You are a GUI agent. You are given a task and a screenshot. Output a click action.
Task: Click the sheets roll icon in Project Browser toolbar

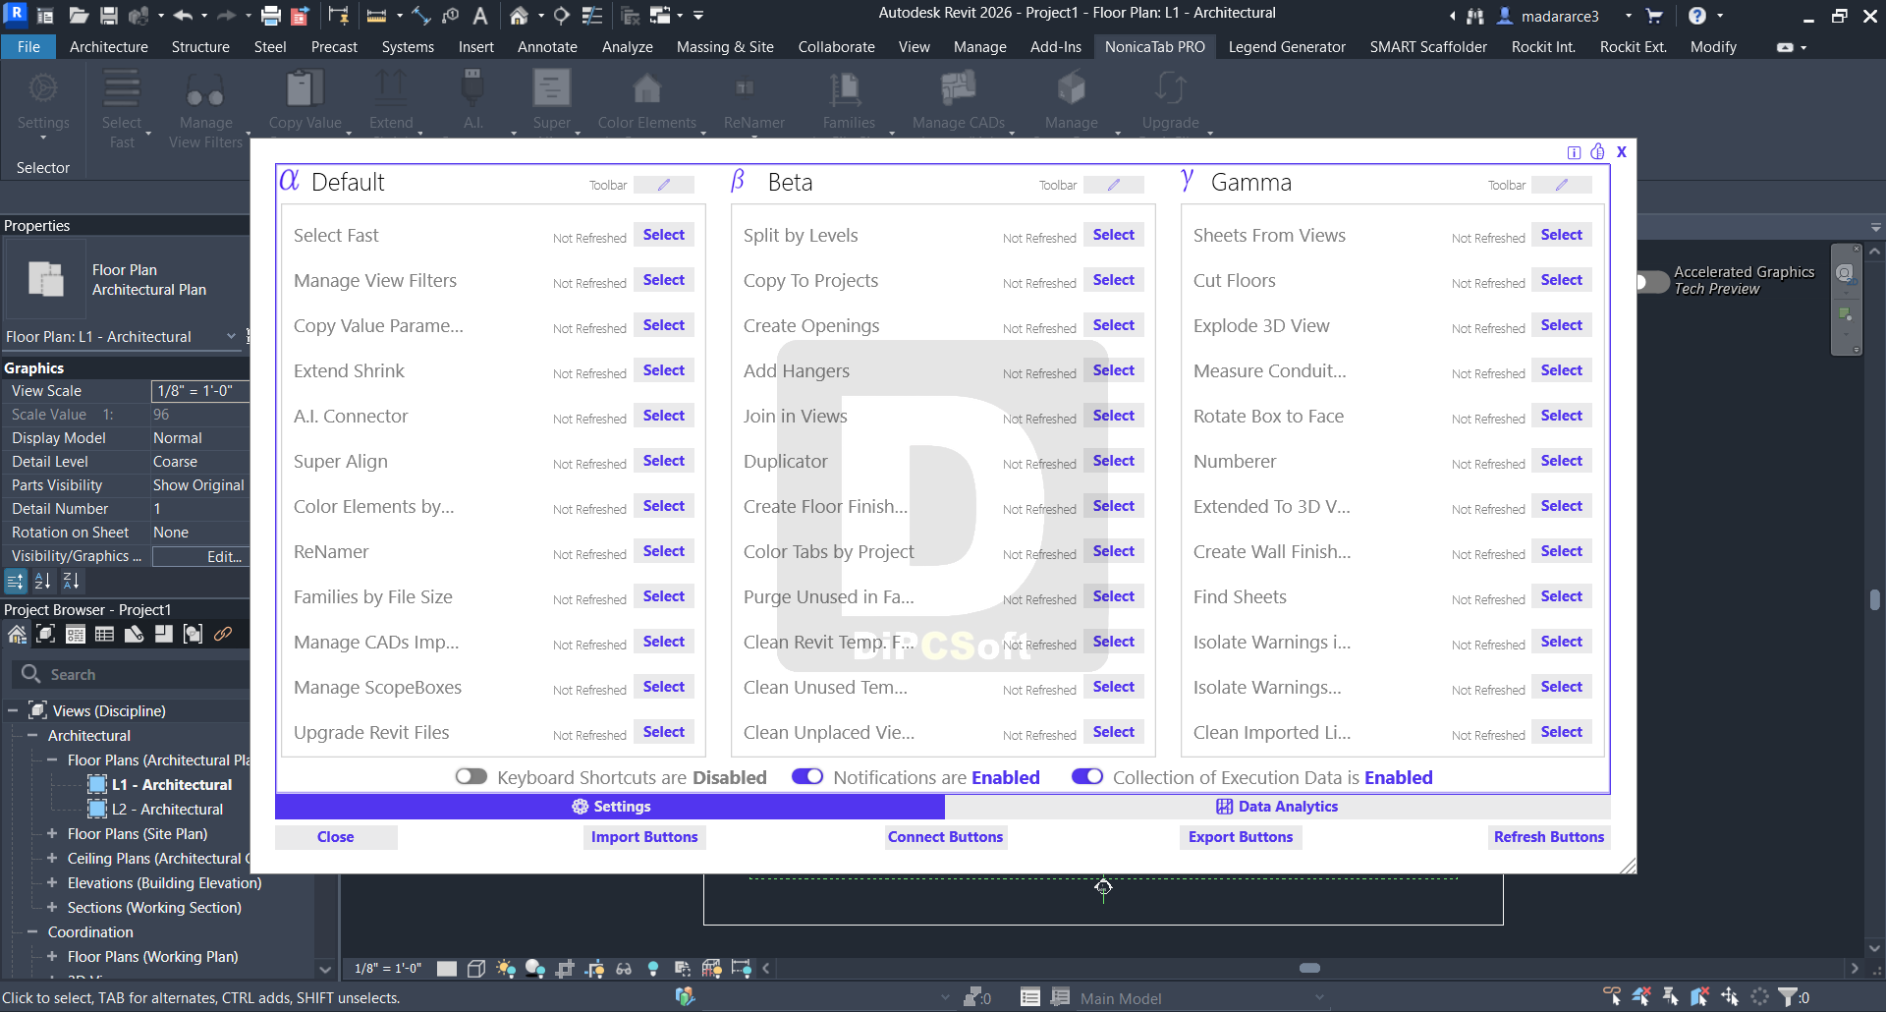135,635
